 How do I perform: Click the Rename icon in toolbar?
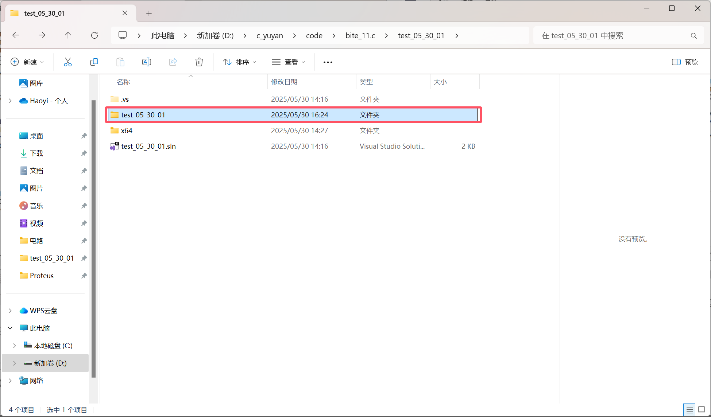coord(147,62)
